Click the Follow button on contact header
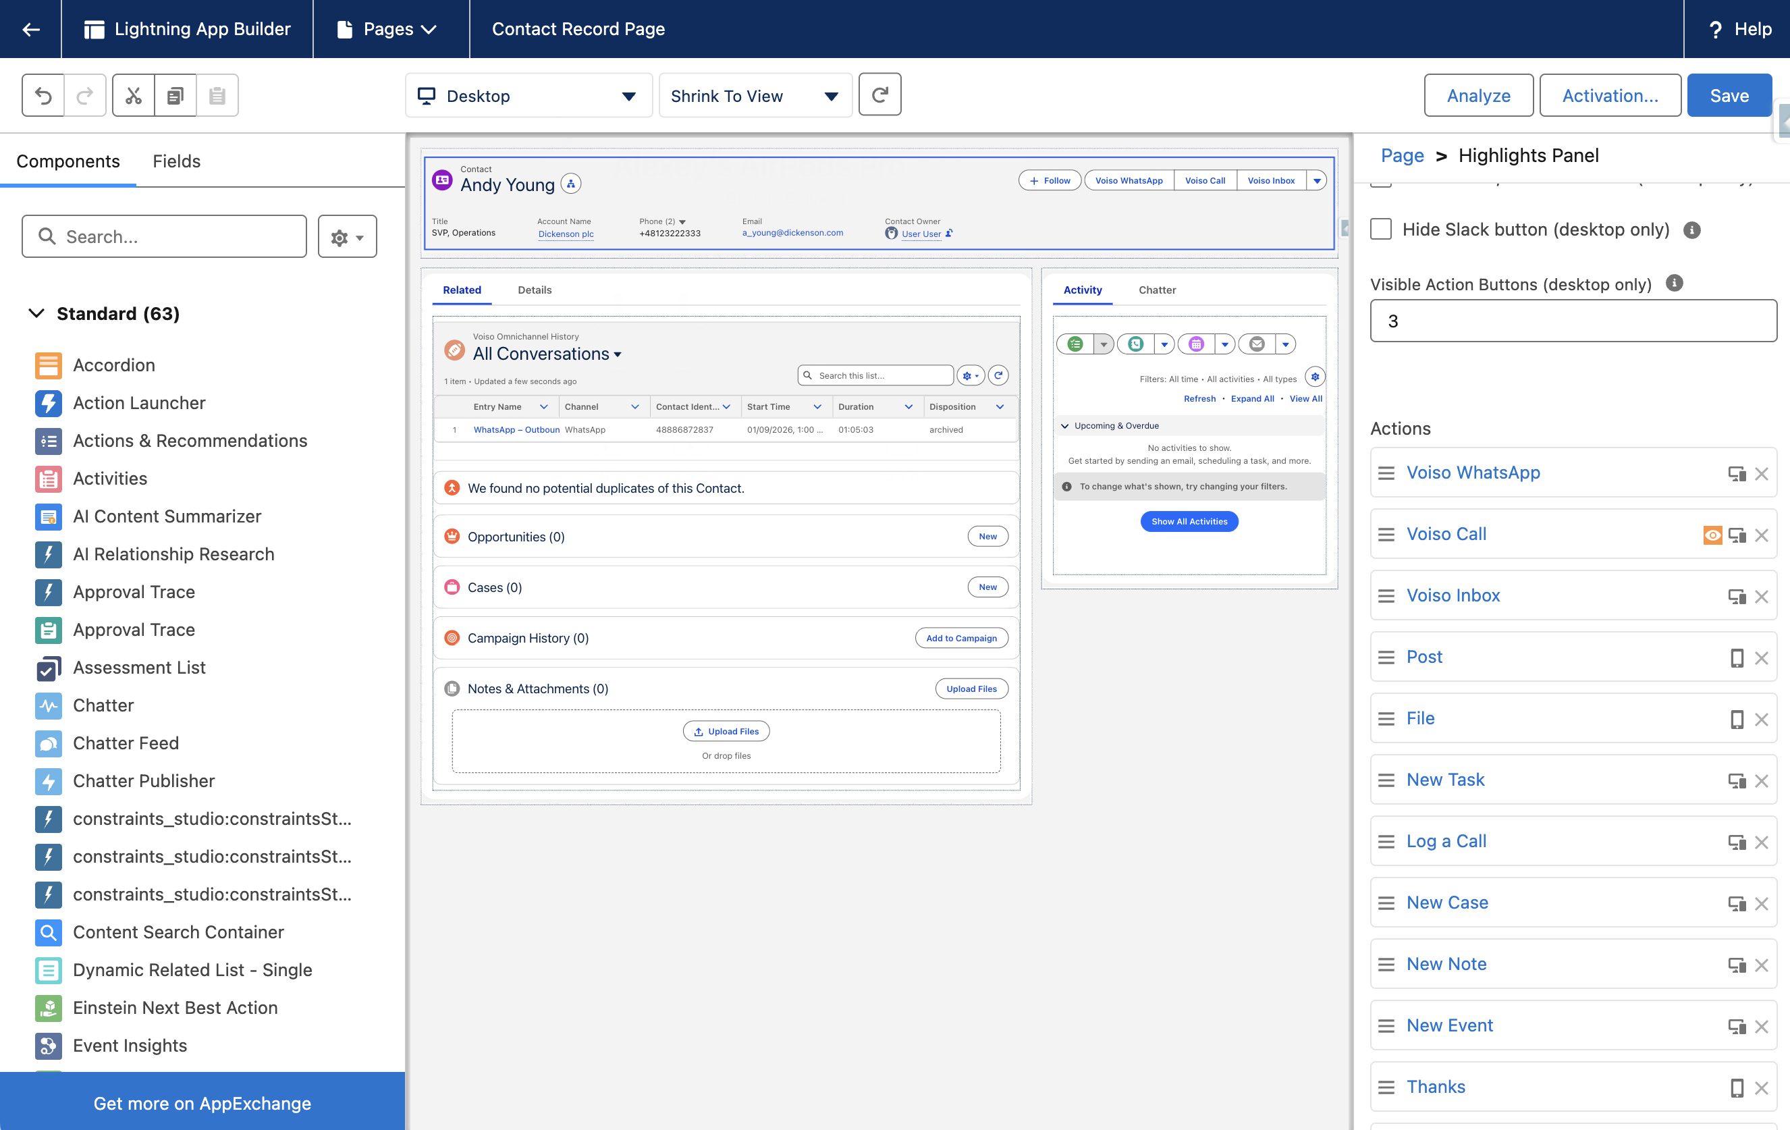Viewport: 1790px width, 1130px height. coord(1050,181)
